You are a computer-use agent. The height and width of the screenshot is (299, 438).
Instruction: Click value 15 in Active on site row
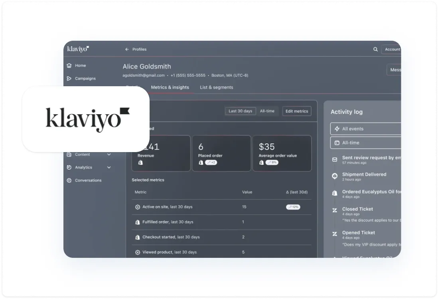click(x=244, y=207)
